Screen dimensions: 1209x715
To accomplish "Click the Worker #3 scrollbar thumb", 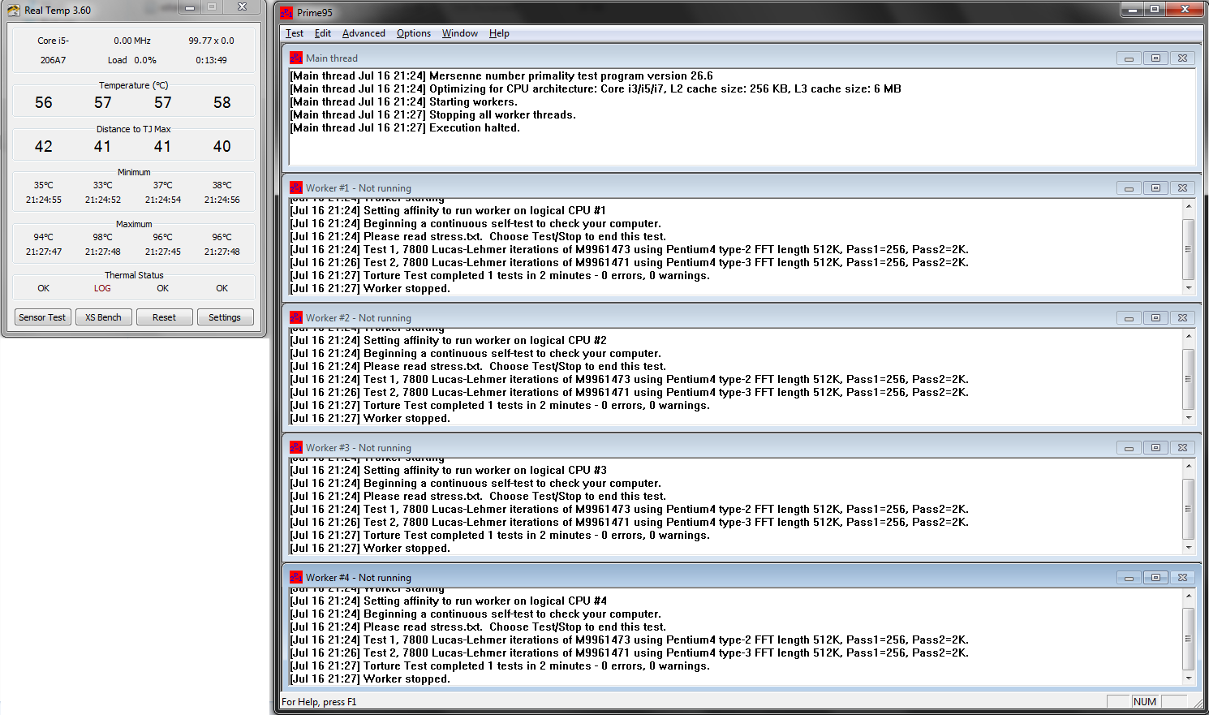I will [x=1189, y=509].
